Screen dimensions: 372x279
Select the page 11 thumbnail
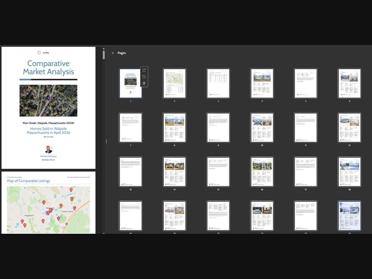(x=306, y=127)
